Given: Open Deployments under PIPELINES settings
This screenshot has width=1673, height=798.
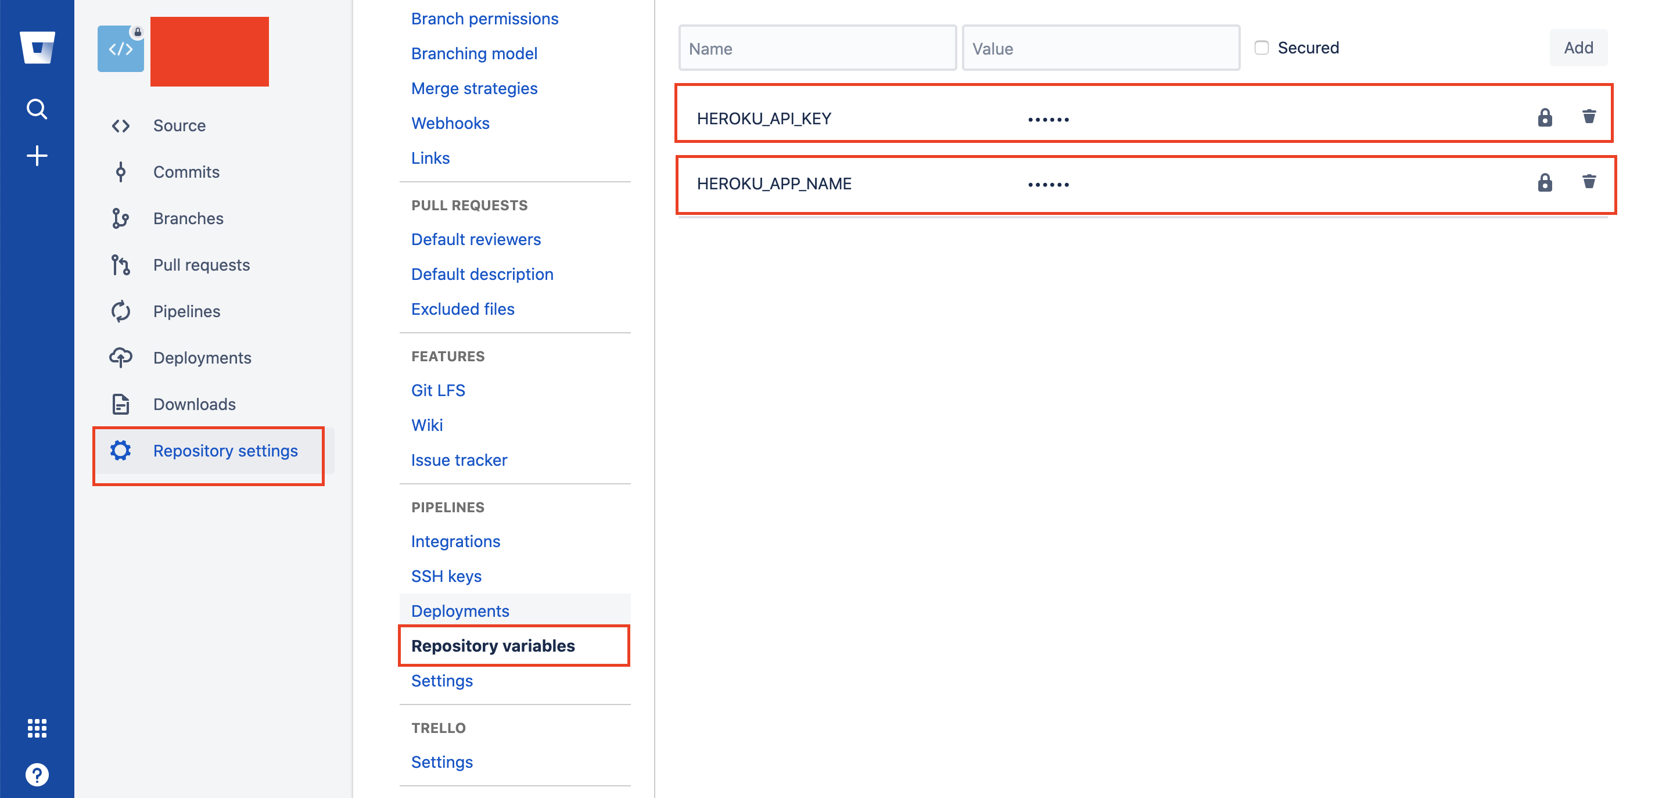Looking at the screenshot, I should click(x=460, y=610).
